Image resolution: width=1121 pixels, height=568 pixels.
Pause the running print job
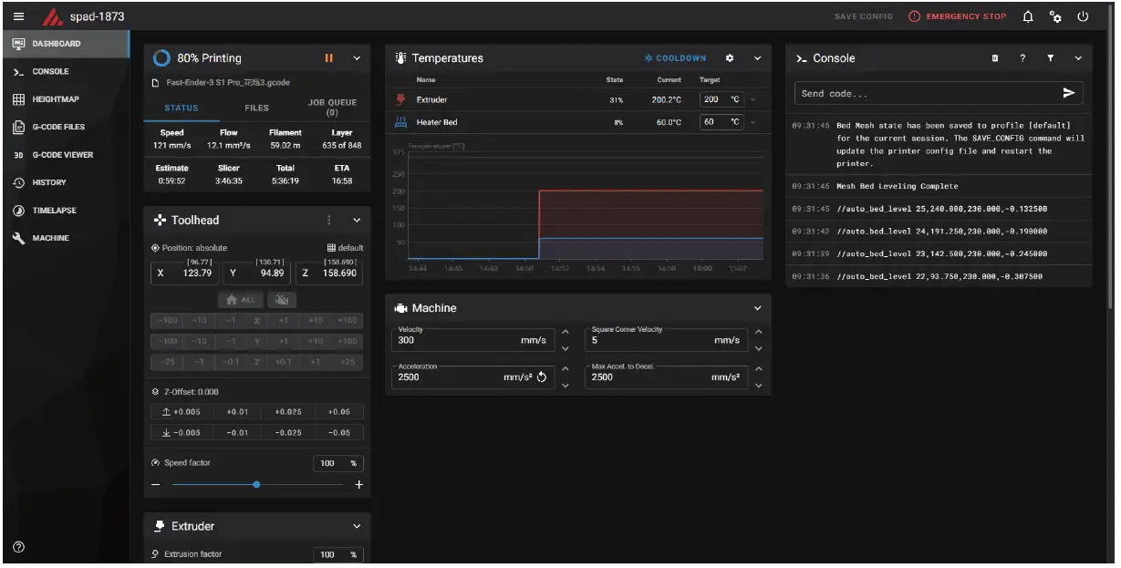330,57
